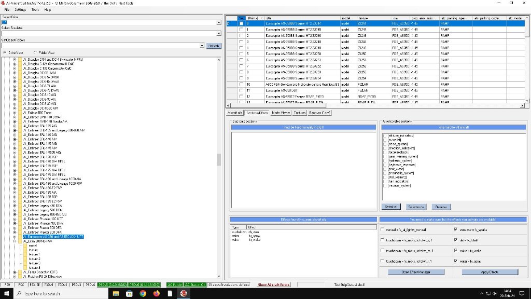531x299 pixels.
Task: Switch to the Textures tab
Action: (299, 113)
